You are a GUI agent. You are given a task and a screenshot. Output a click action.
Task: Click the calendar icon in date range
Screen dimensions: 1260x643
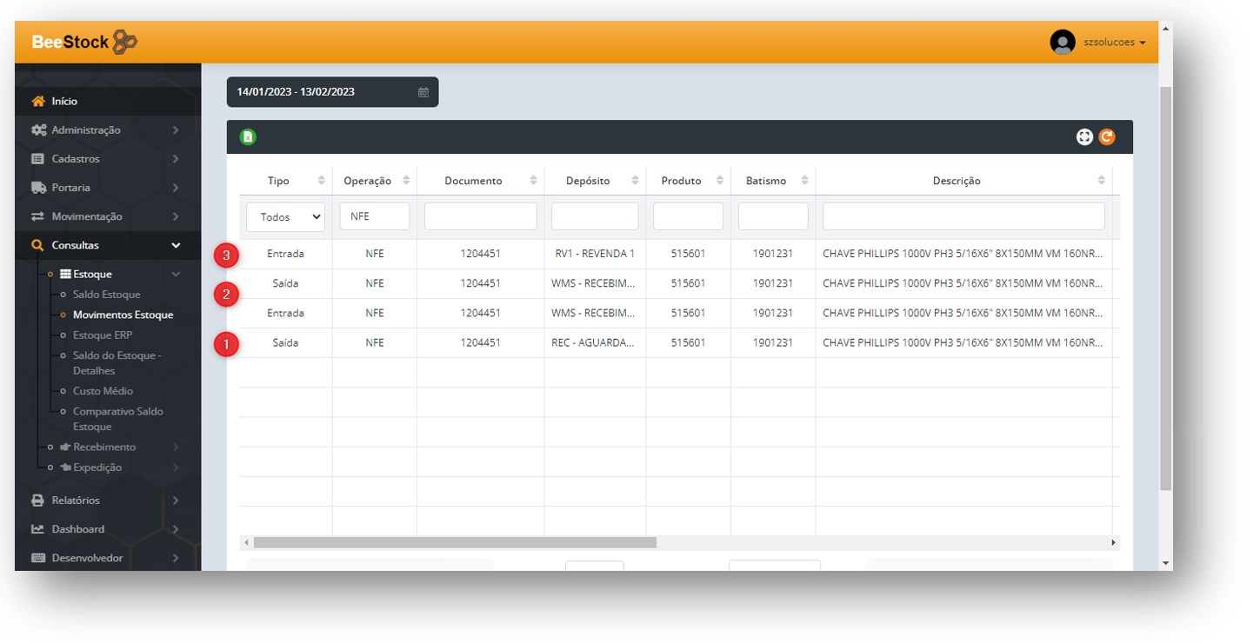point(423,92)
